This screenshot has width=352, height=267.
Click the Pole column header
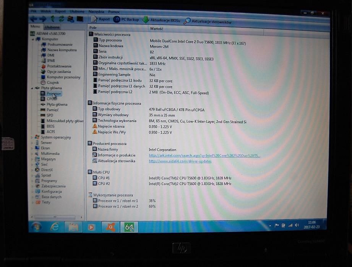click(x=117, y=28)
